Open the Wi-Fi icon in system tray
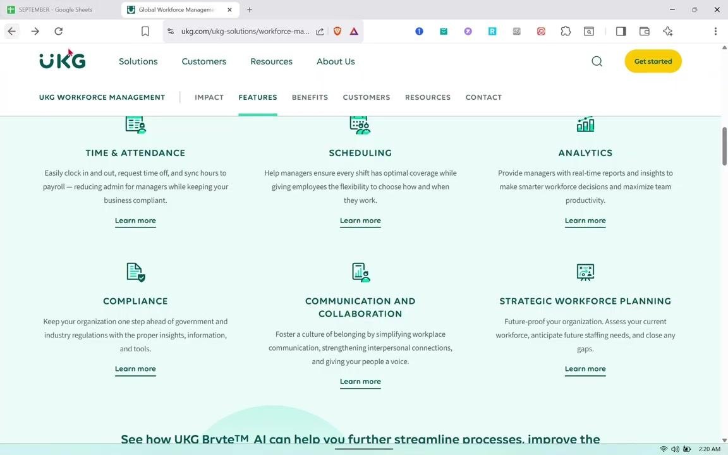Image resolution: width=728 pixels, height=455 pixels. tap(664, 449)
